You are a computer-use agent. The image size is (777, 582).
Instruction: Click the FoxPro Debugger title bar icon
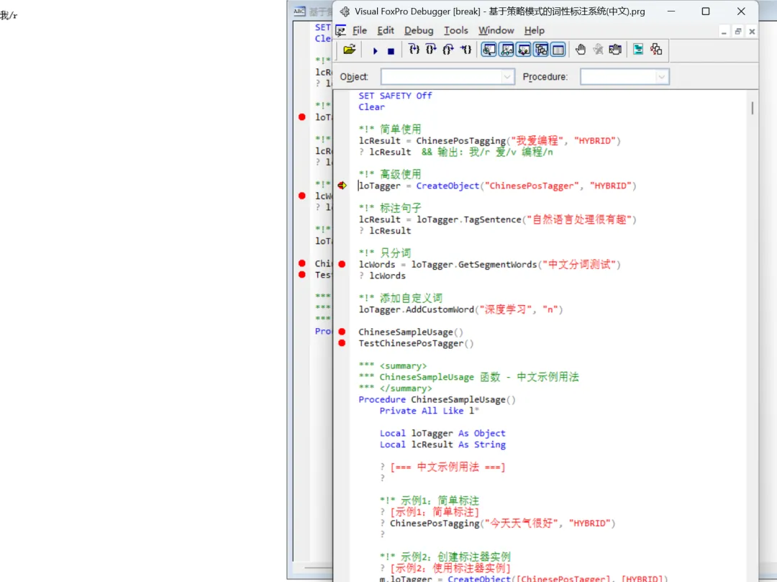point(345,12)
